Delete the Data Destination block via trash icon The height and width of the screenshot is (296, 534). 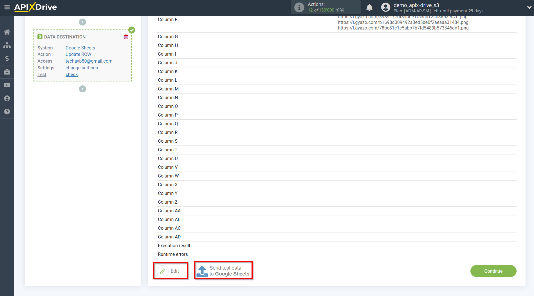click(x=125, y=37)
